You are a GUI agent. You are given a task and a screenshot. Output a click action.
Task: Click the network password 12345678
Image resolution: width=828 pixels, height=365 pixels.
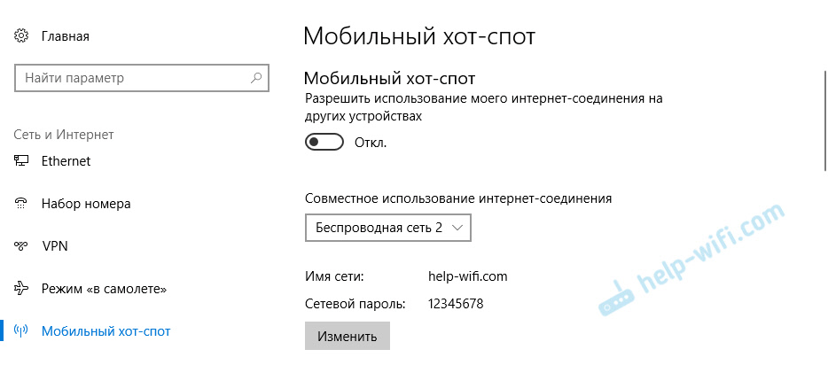[455, 304]
